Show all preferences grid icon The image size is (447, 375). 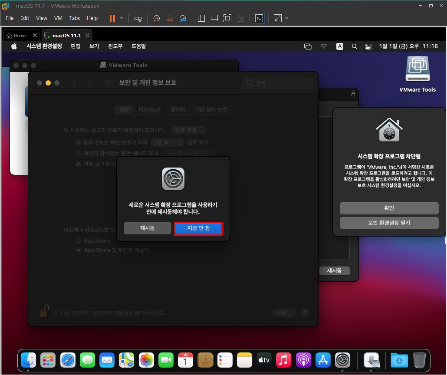(108, 83)
